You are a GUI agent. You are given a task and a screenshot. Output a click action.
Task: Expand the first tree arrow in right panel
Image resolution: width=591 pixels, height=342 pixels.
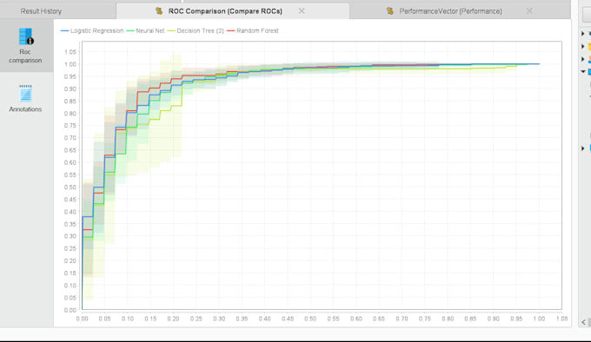click(x=582, y=34)
